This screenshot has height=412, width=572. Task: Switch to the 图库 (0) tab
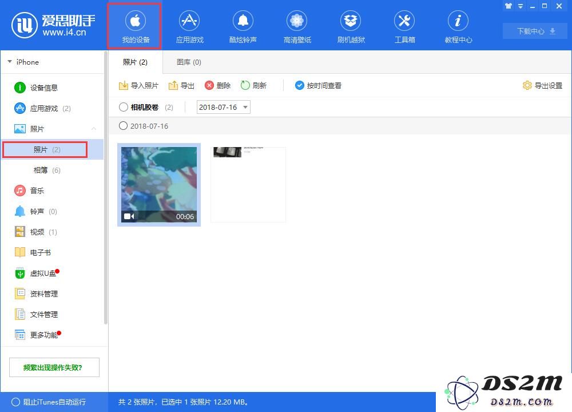189,62
